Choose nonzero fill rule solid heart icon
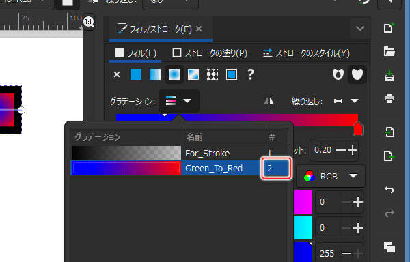The width and height of the screenshot is (410, 262). coord(357,74)
